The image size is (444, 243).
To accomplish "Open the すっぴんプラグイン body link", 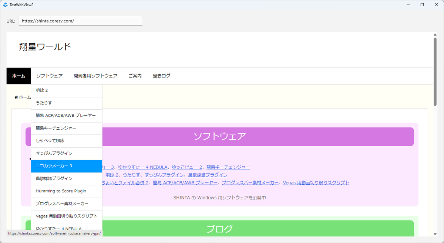I will 164,175.
